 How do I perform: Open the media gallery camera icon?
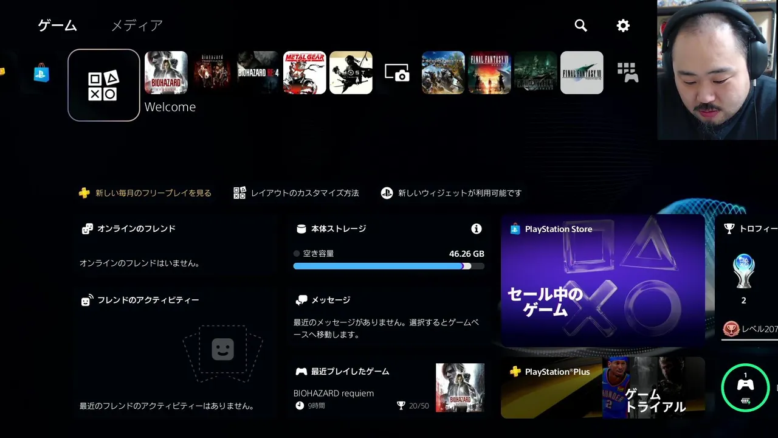point(397,73)
